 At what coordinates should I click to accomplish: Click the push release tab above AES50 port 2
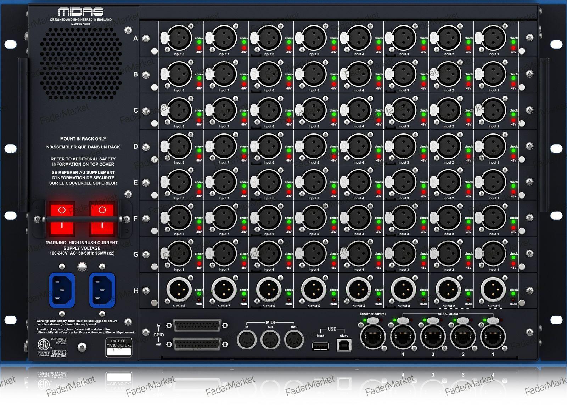[x=463, y=321]
